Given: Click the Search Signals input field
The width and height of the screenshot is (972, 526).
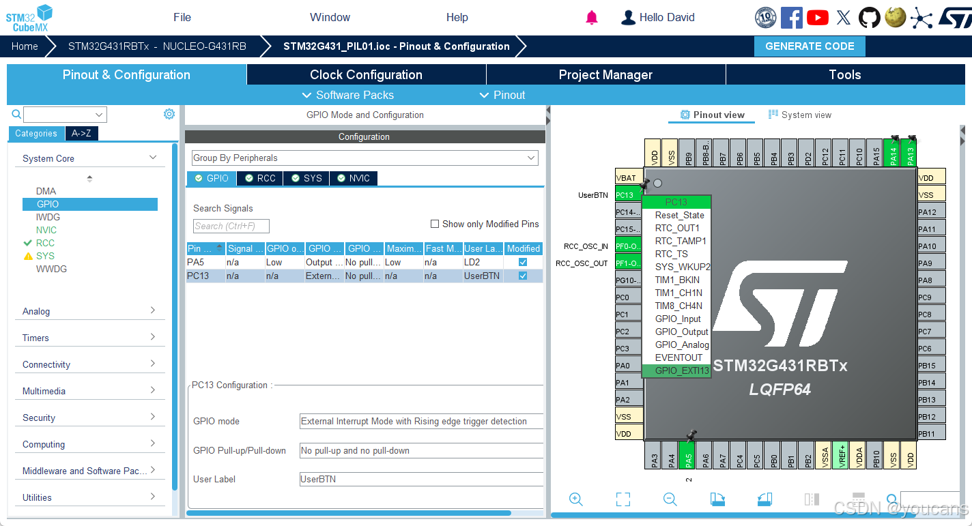Looking at the screenshot, I should [231, 226].
